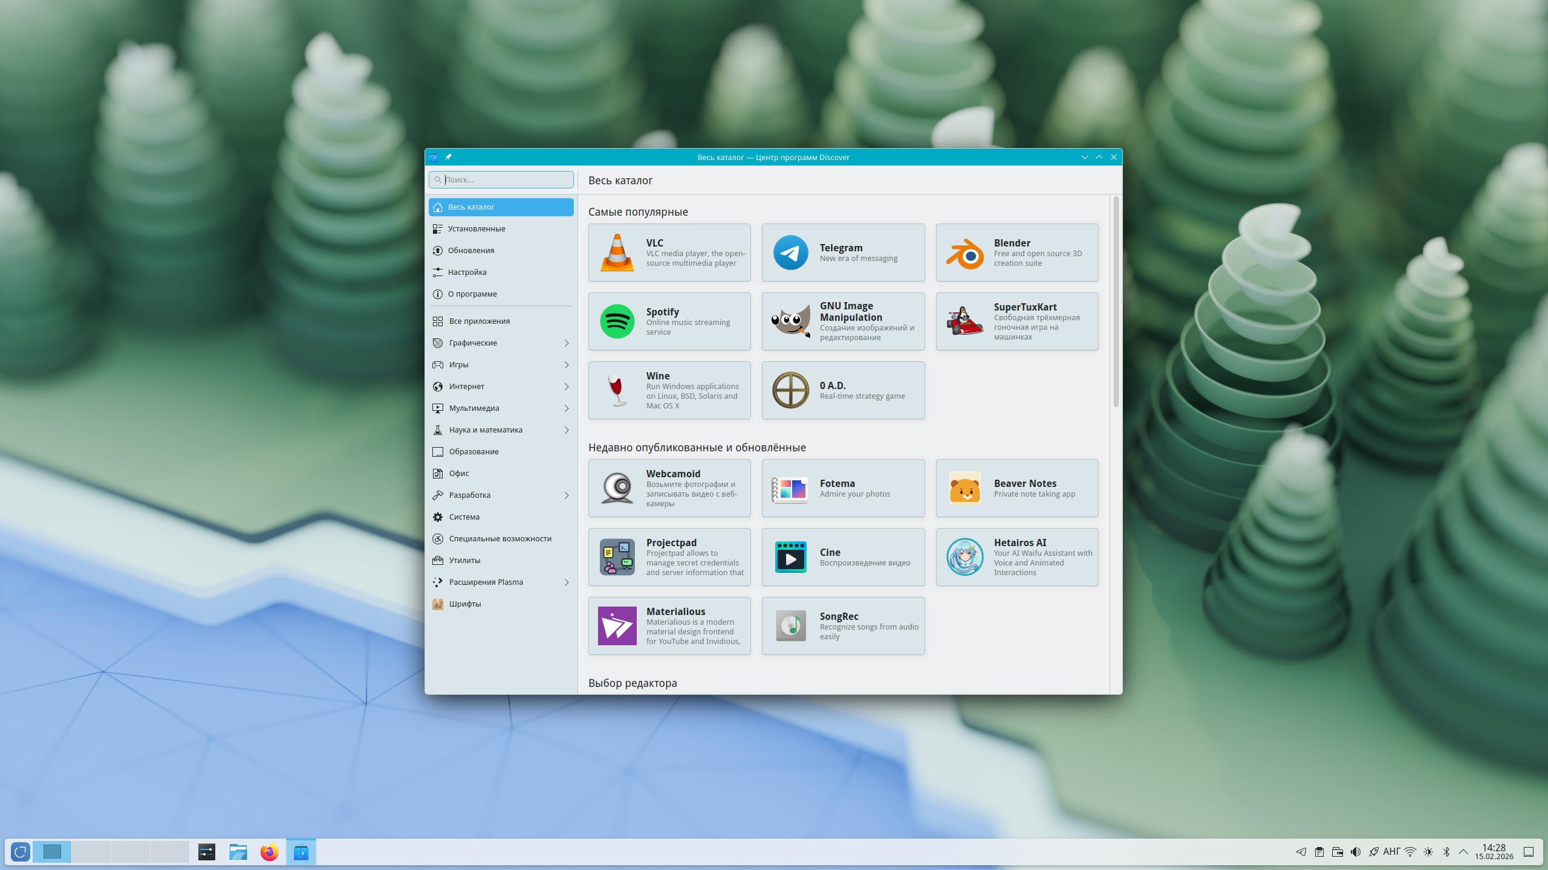The image size is (1548, 870).
Task: Expand the Графические category arrow
Action: pos(566,343)
